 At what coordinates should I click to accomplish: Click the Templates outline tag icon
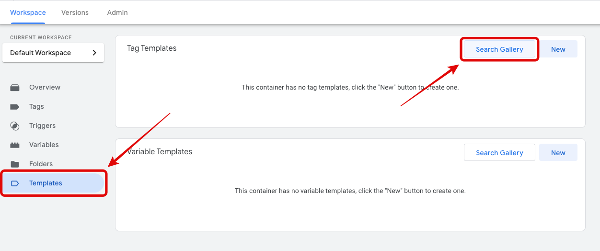[15, 183]
